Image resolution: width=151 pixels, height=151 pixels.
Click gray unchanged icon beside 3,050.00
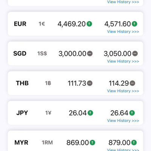click(x=135, y=54)
